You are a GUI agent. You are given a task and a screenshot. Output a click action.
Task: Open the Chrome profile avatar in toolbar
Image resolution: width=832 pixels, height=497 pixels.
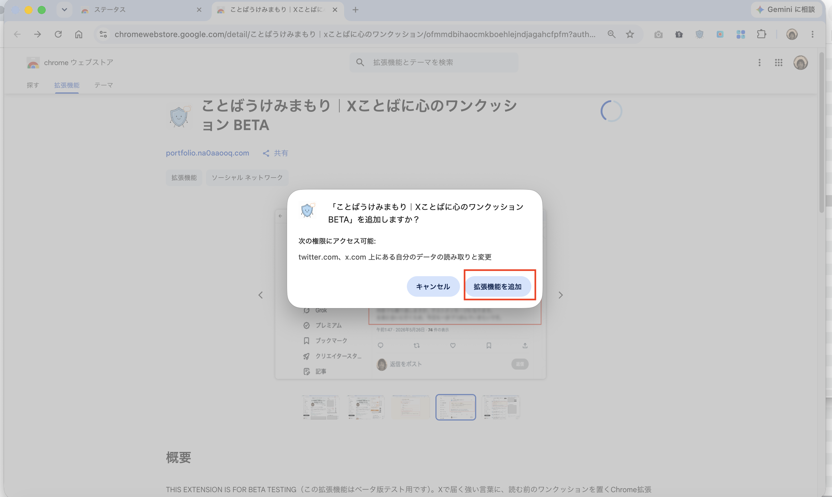click(x=792, y=34)
